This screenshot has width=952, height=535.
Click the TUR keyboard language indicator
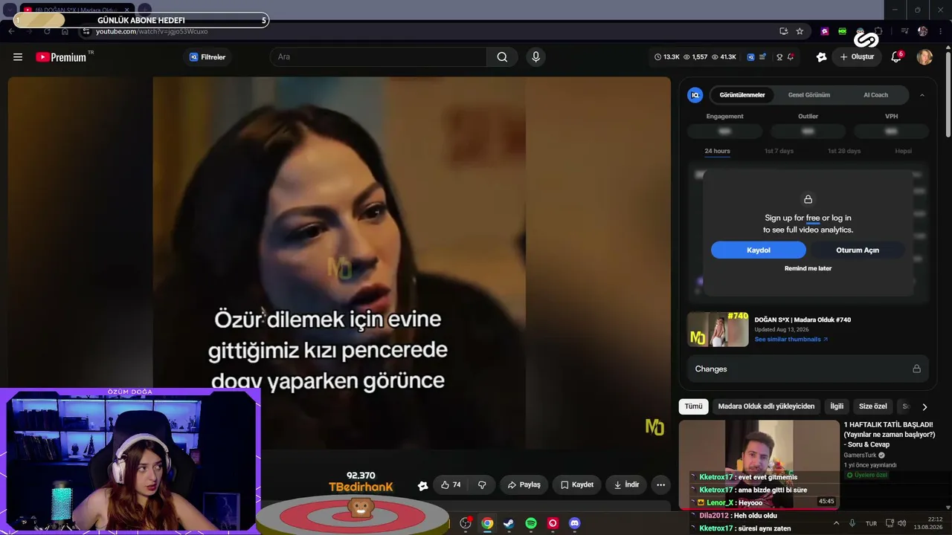coord(871,523)
